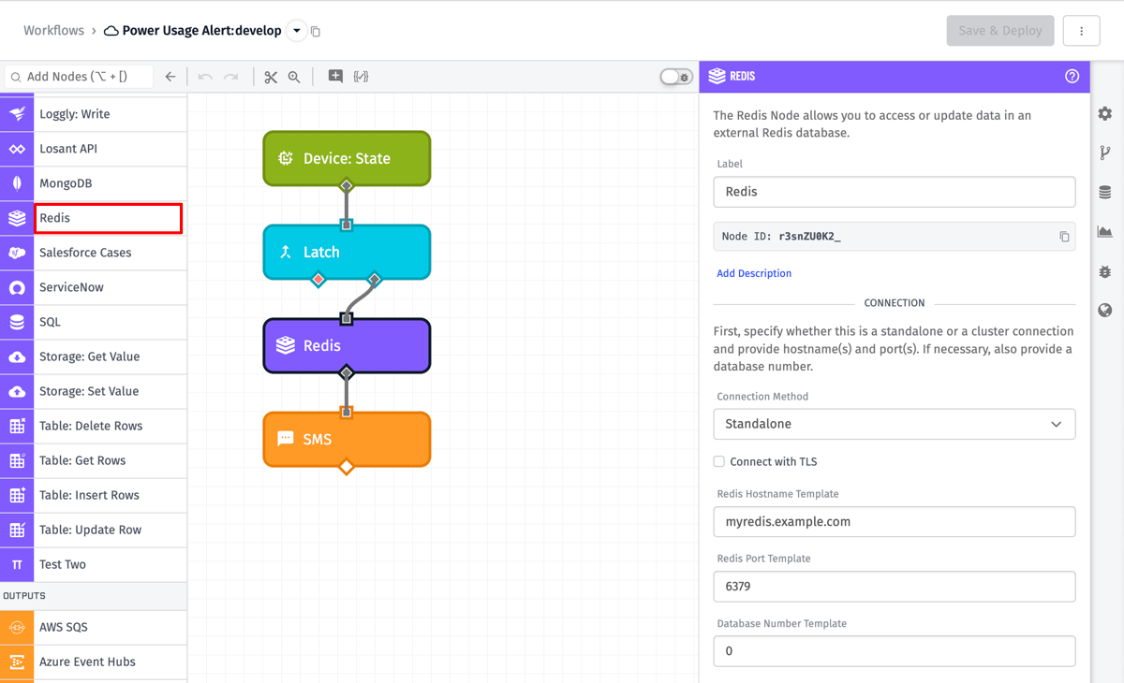
Task: Click the Salesforce Cases cloud icon
Action: [x=17, y=253]
